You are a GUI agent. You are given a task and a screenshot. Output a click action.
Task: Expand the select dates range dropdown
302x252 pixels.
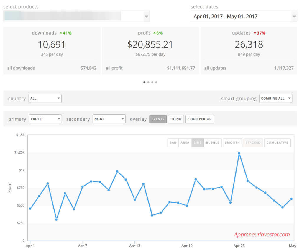point(294,17)
